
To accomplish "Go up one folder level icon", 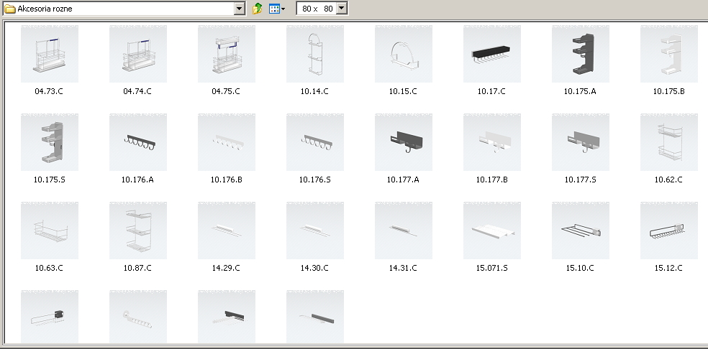I will 258,9.
